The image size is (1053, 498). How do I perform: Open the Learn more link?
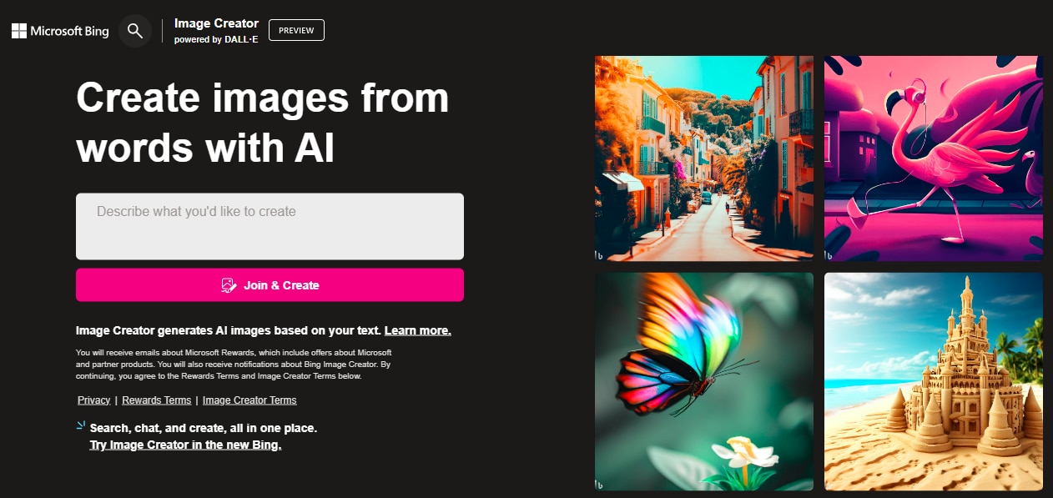pyautogui.click(x=417, y=330)
